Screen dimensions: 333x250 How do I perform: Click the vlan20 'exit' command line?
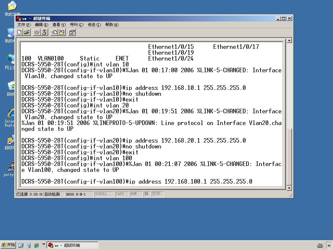click(x=80, y=152)
